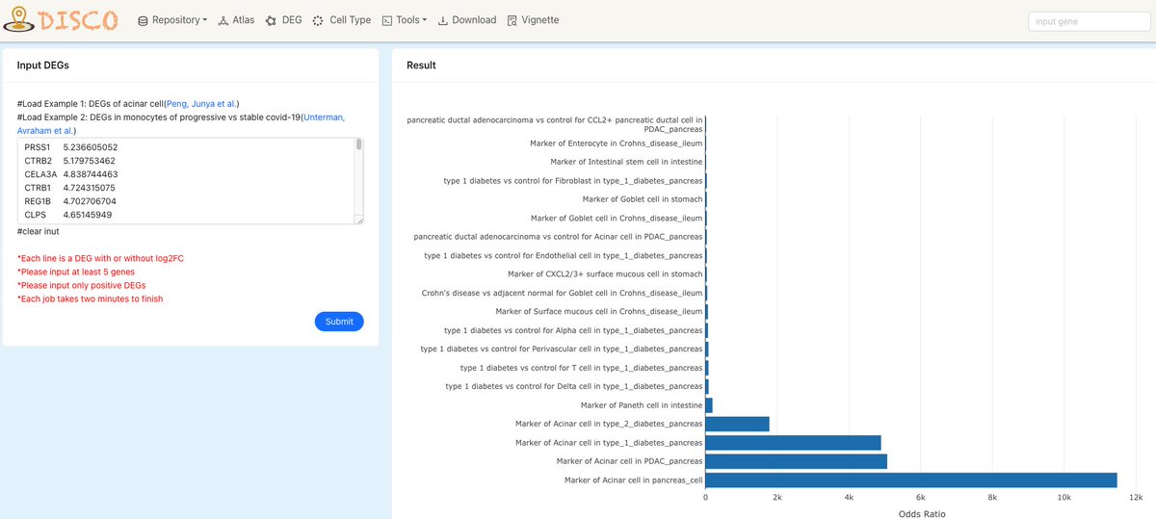Open the Cell Type page

342,19
